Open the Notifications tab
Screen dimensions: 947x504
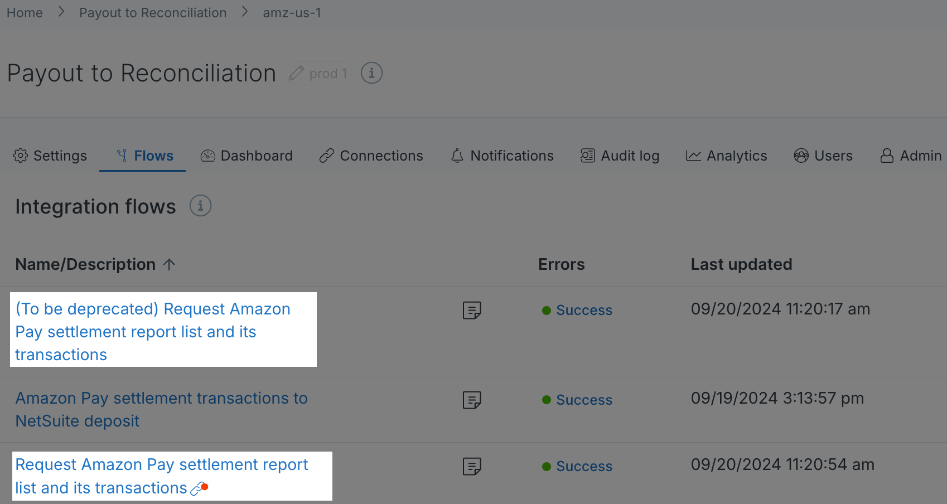[503, 156]
